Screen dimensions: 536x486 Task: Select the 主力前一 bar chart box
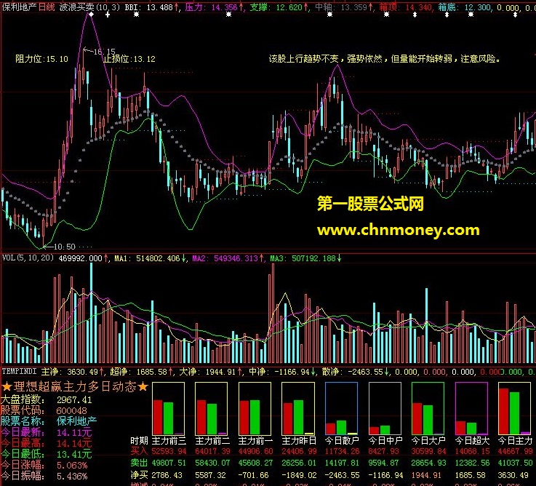click(255, 409)
